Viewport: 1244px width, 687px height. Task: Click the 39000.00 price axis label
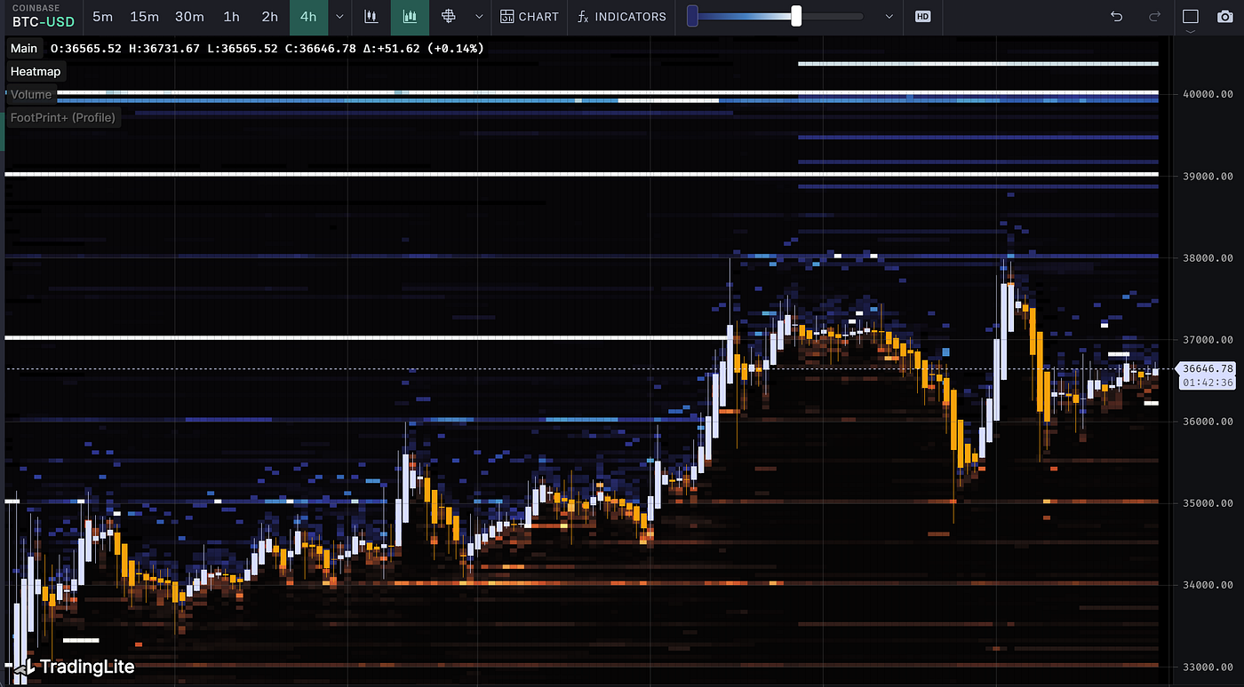click(x=1207, y=177)
